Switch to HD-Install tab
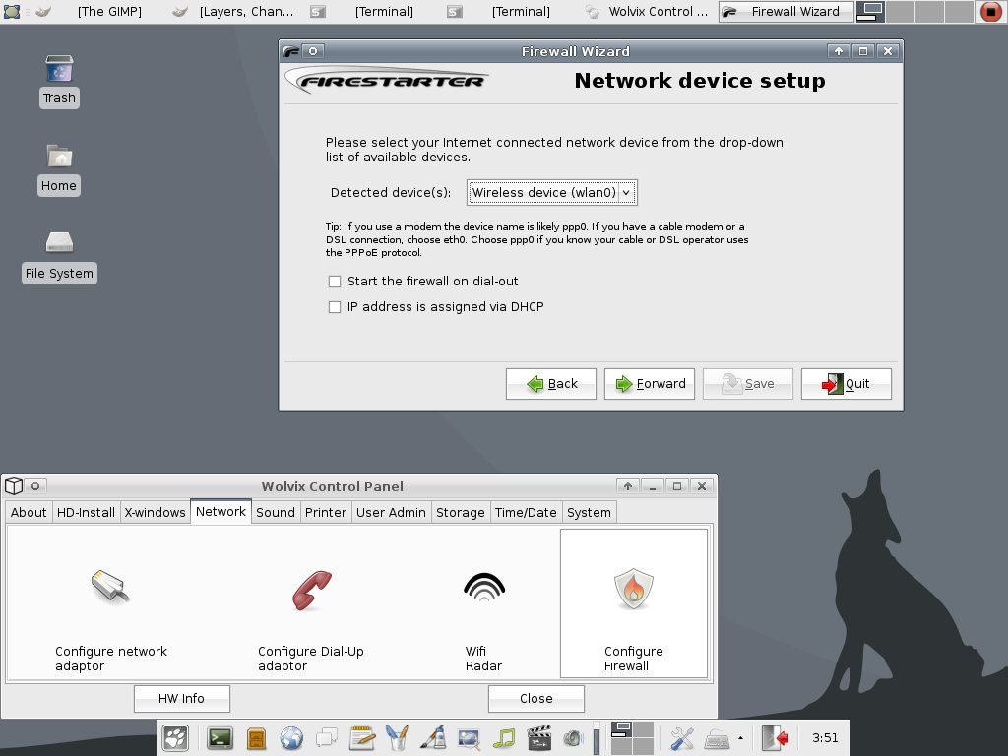This screenshot has width=1008, height=756. 86,512
